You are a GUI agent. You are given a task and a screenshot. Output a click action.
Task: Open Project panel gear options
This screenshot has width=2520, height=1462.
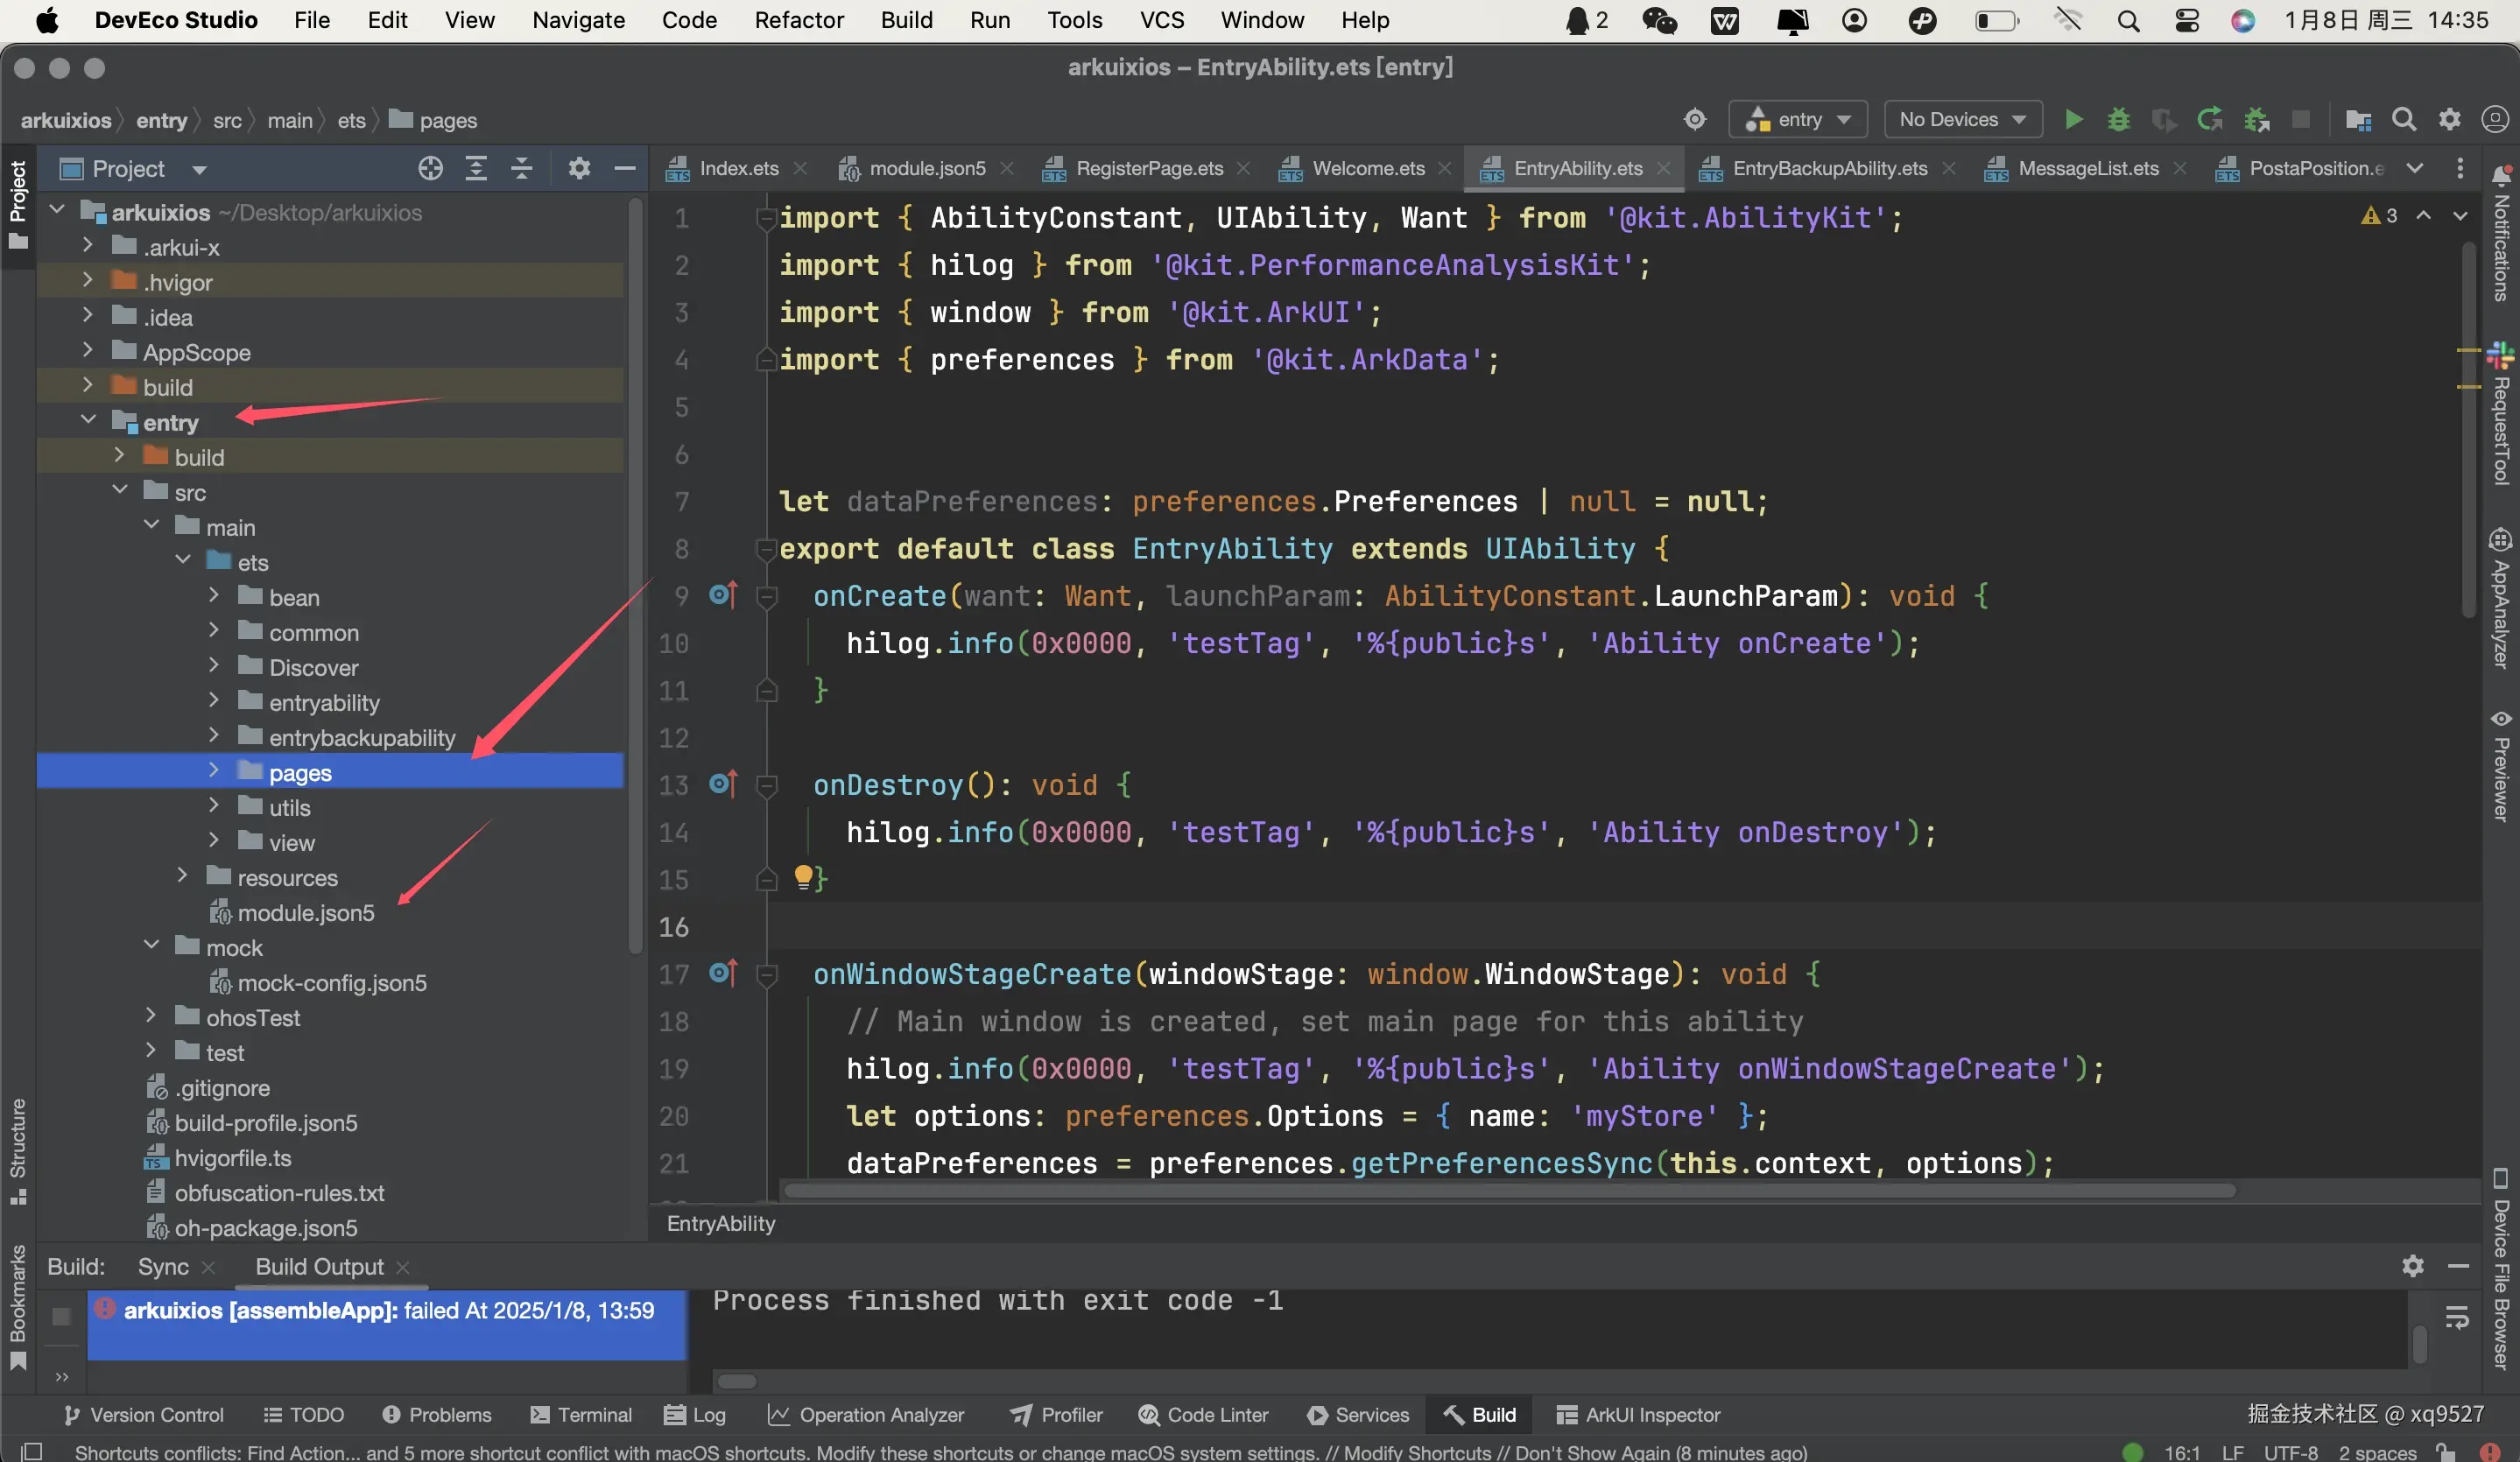click(x=579, y=168)
